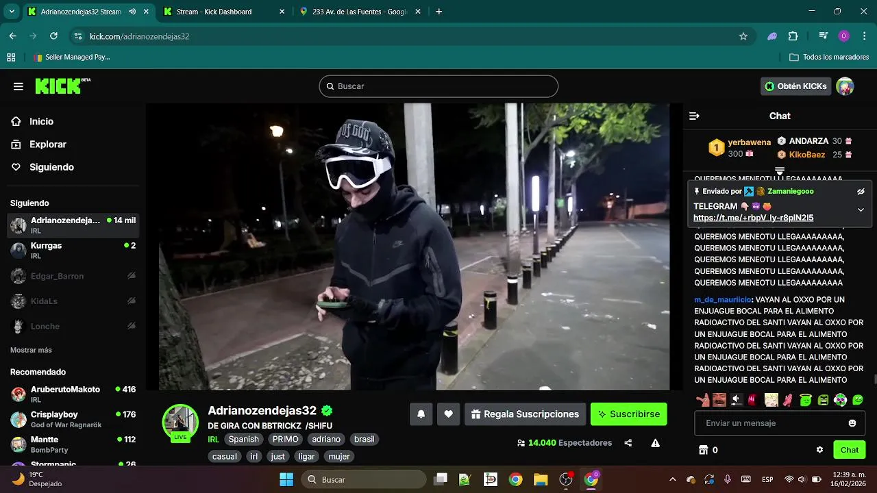The image size is (877, 493).
Task: Open m_de_mauricio chat username
Action: (x=723, y=300)
